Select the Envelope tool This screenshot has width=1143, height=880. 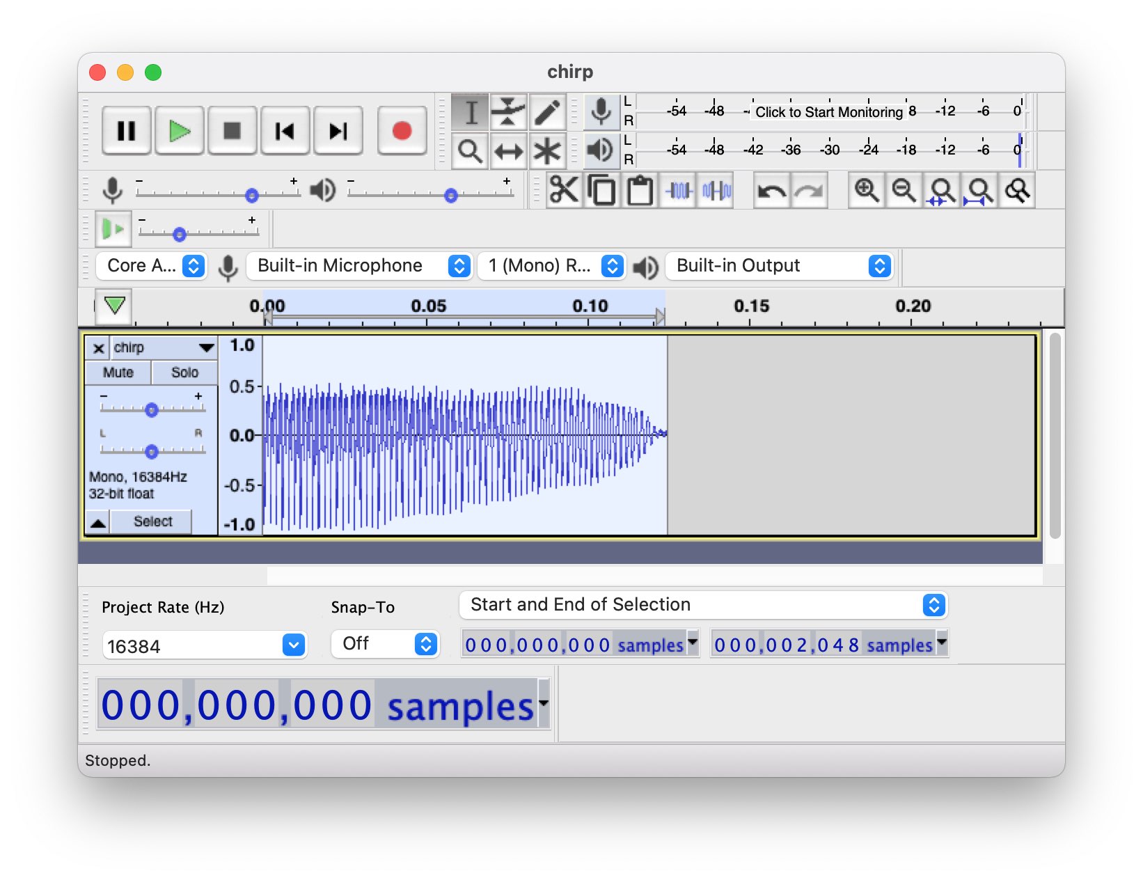pyautogui.click(x=508, y=111)
